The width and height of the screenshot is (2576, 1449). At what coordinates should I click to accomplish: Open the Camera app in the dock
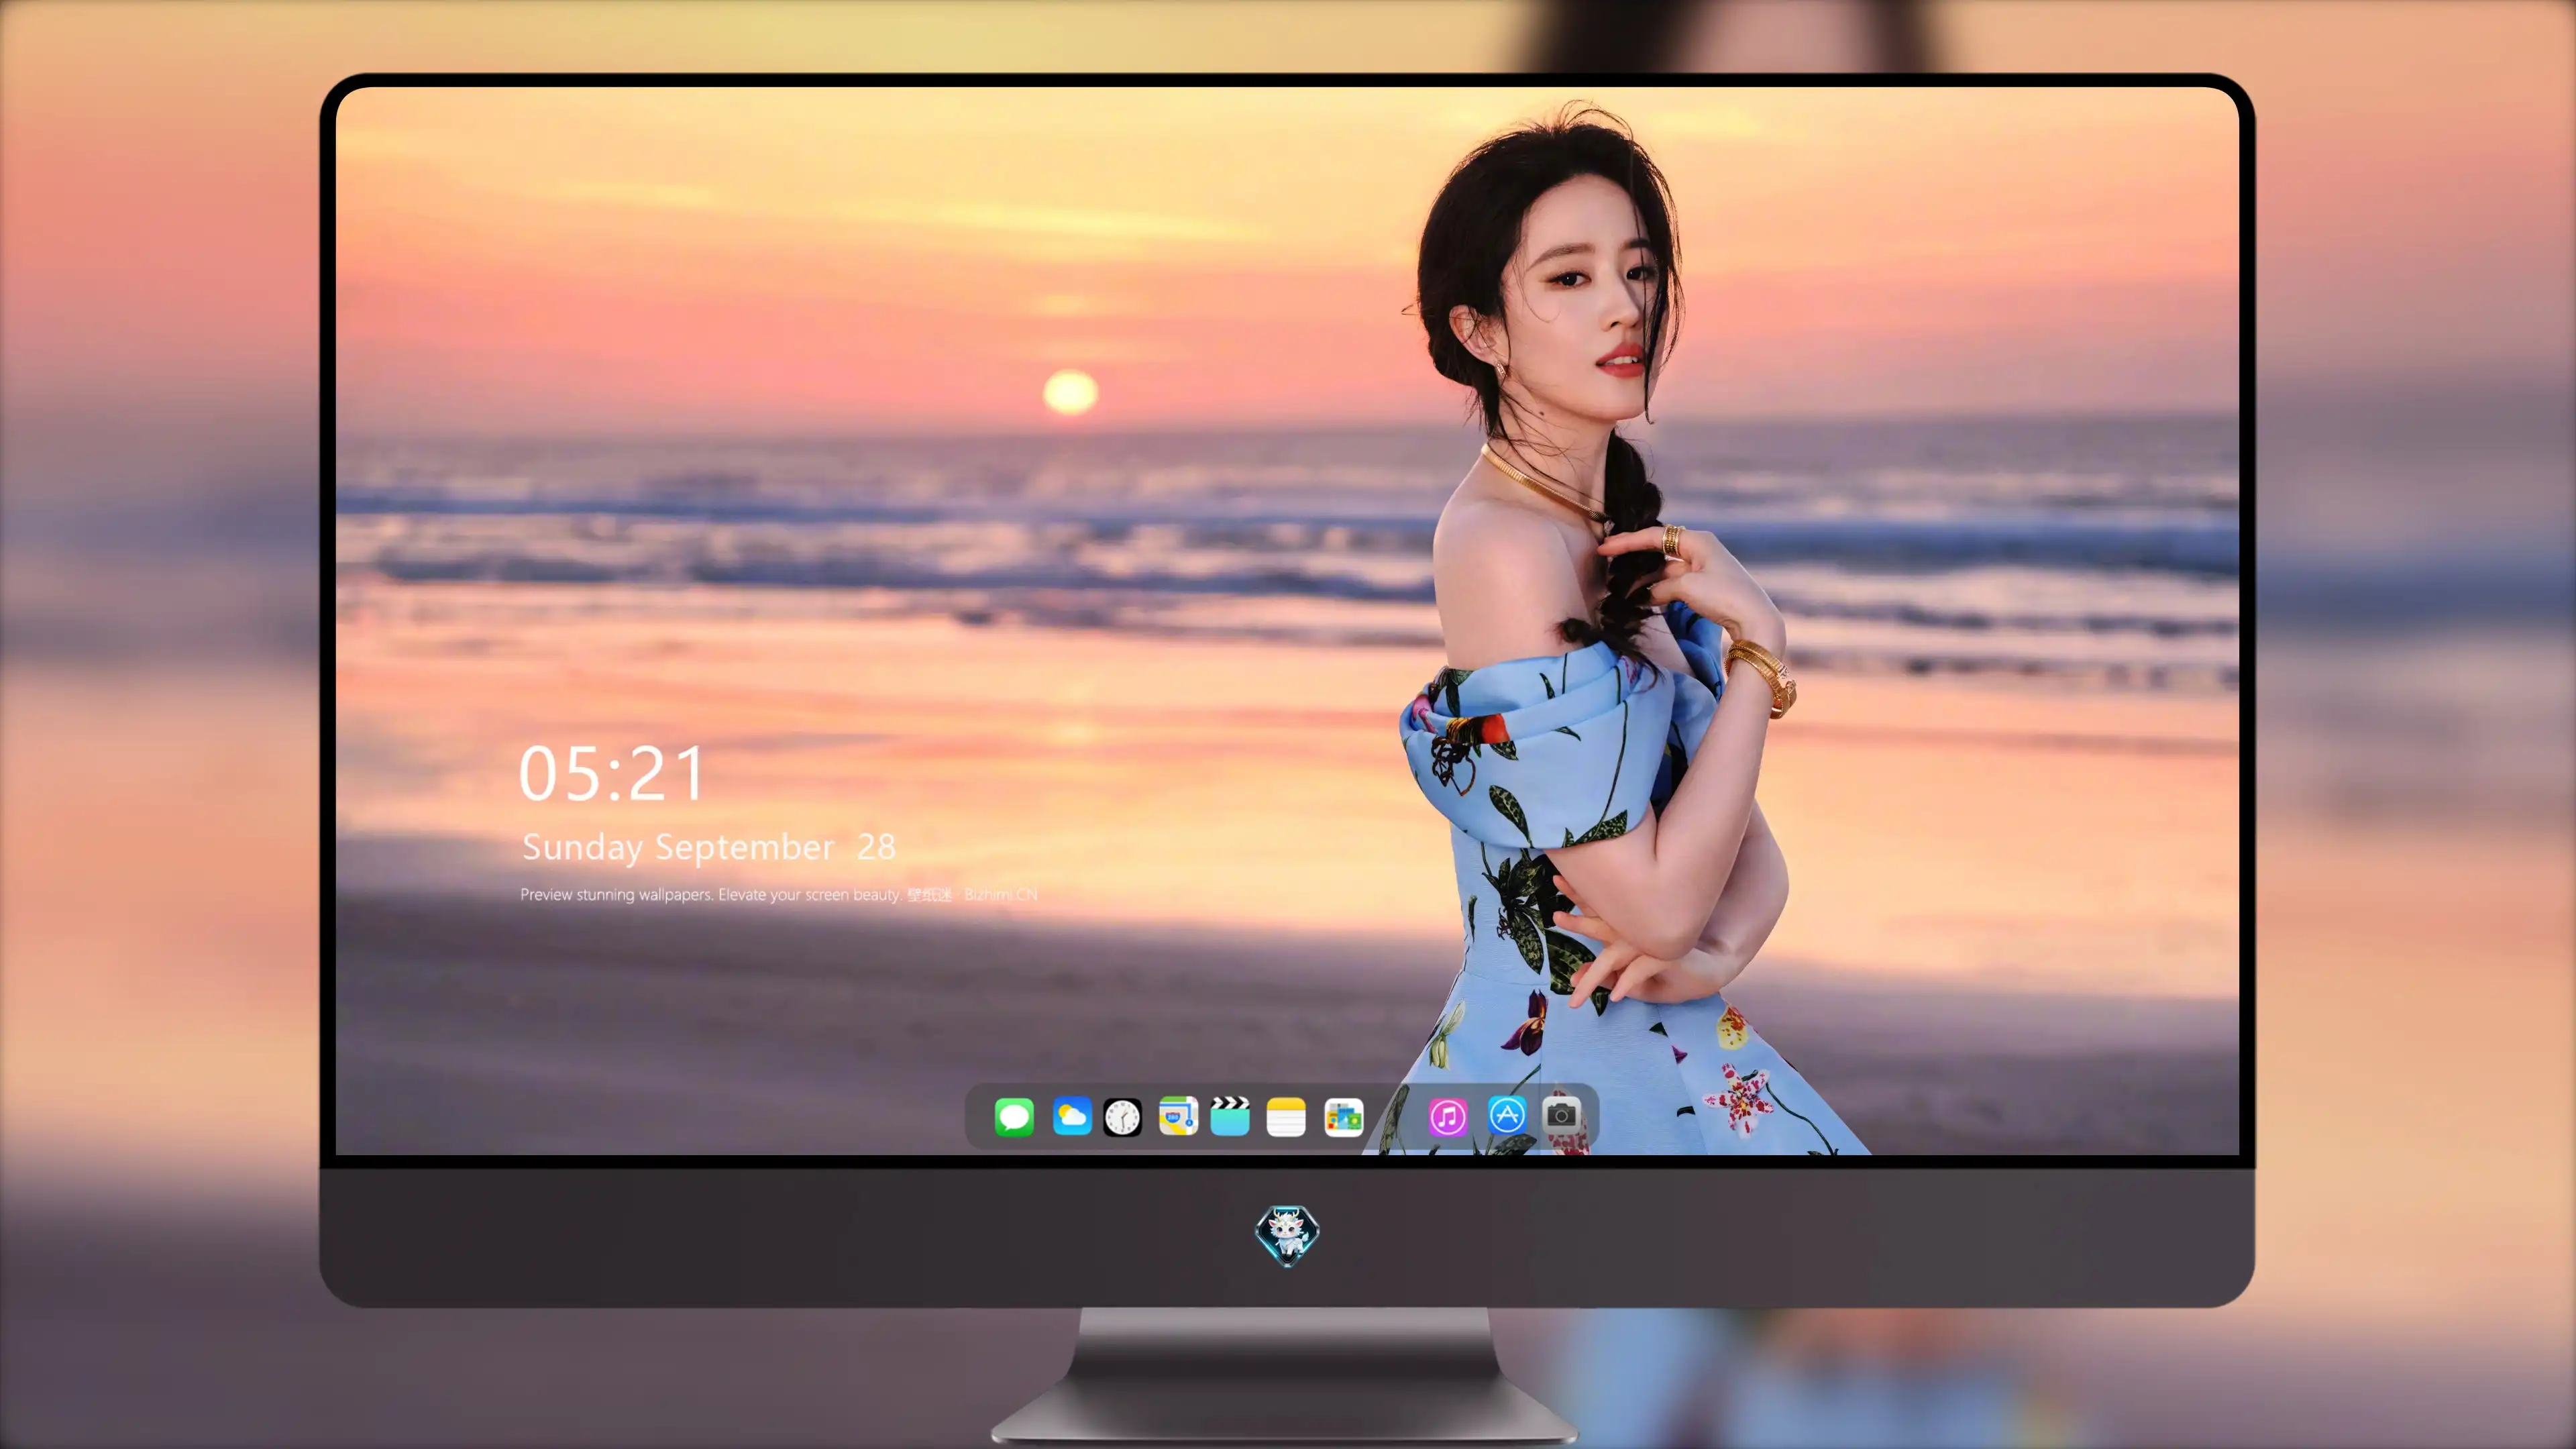[x=1561, y=1114]
